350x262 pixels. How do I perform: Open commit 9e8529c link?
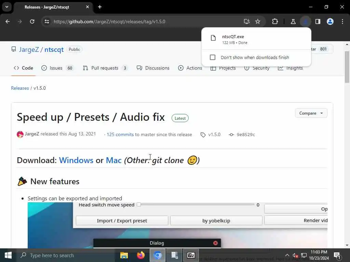[x=246, y=134]
